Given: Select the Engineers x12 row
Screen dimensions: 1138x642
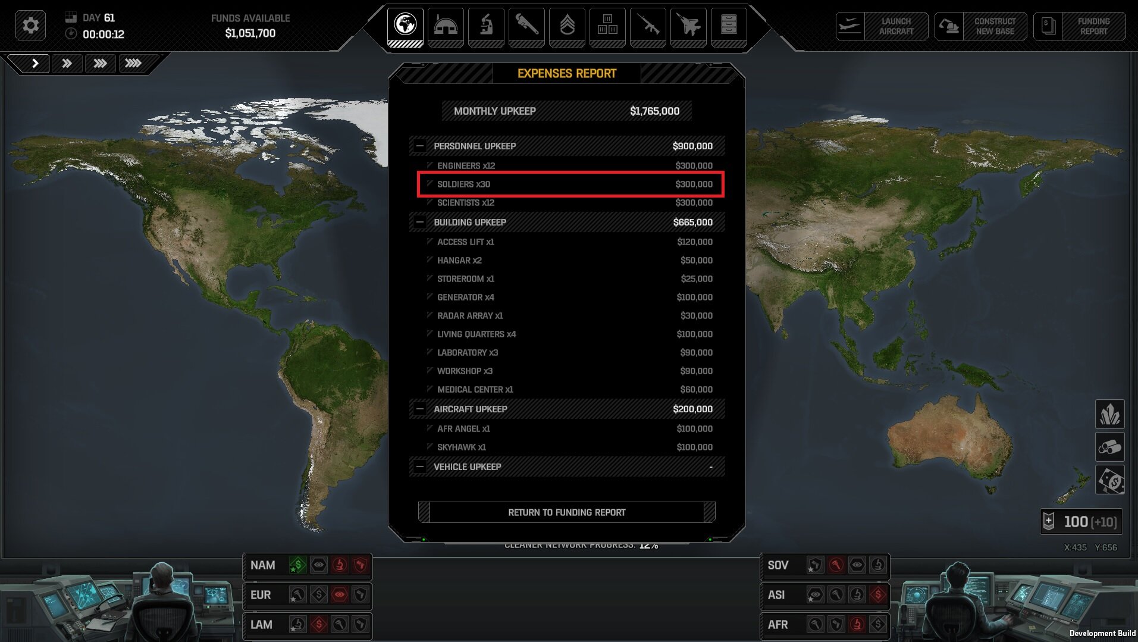Looking at the screenshot, I should [570, 165].
